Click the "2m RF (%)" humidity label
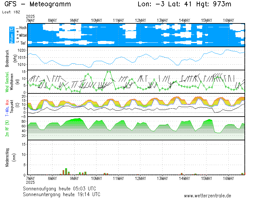This screenshot has width=253, height=198. click(7, 128)
